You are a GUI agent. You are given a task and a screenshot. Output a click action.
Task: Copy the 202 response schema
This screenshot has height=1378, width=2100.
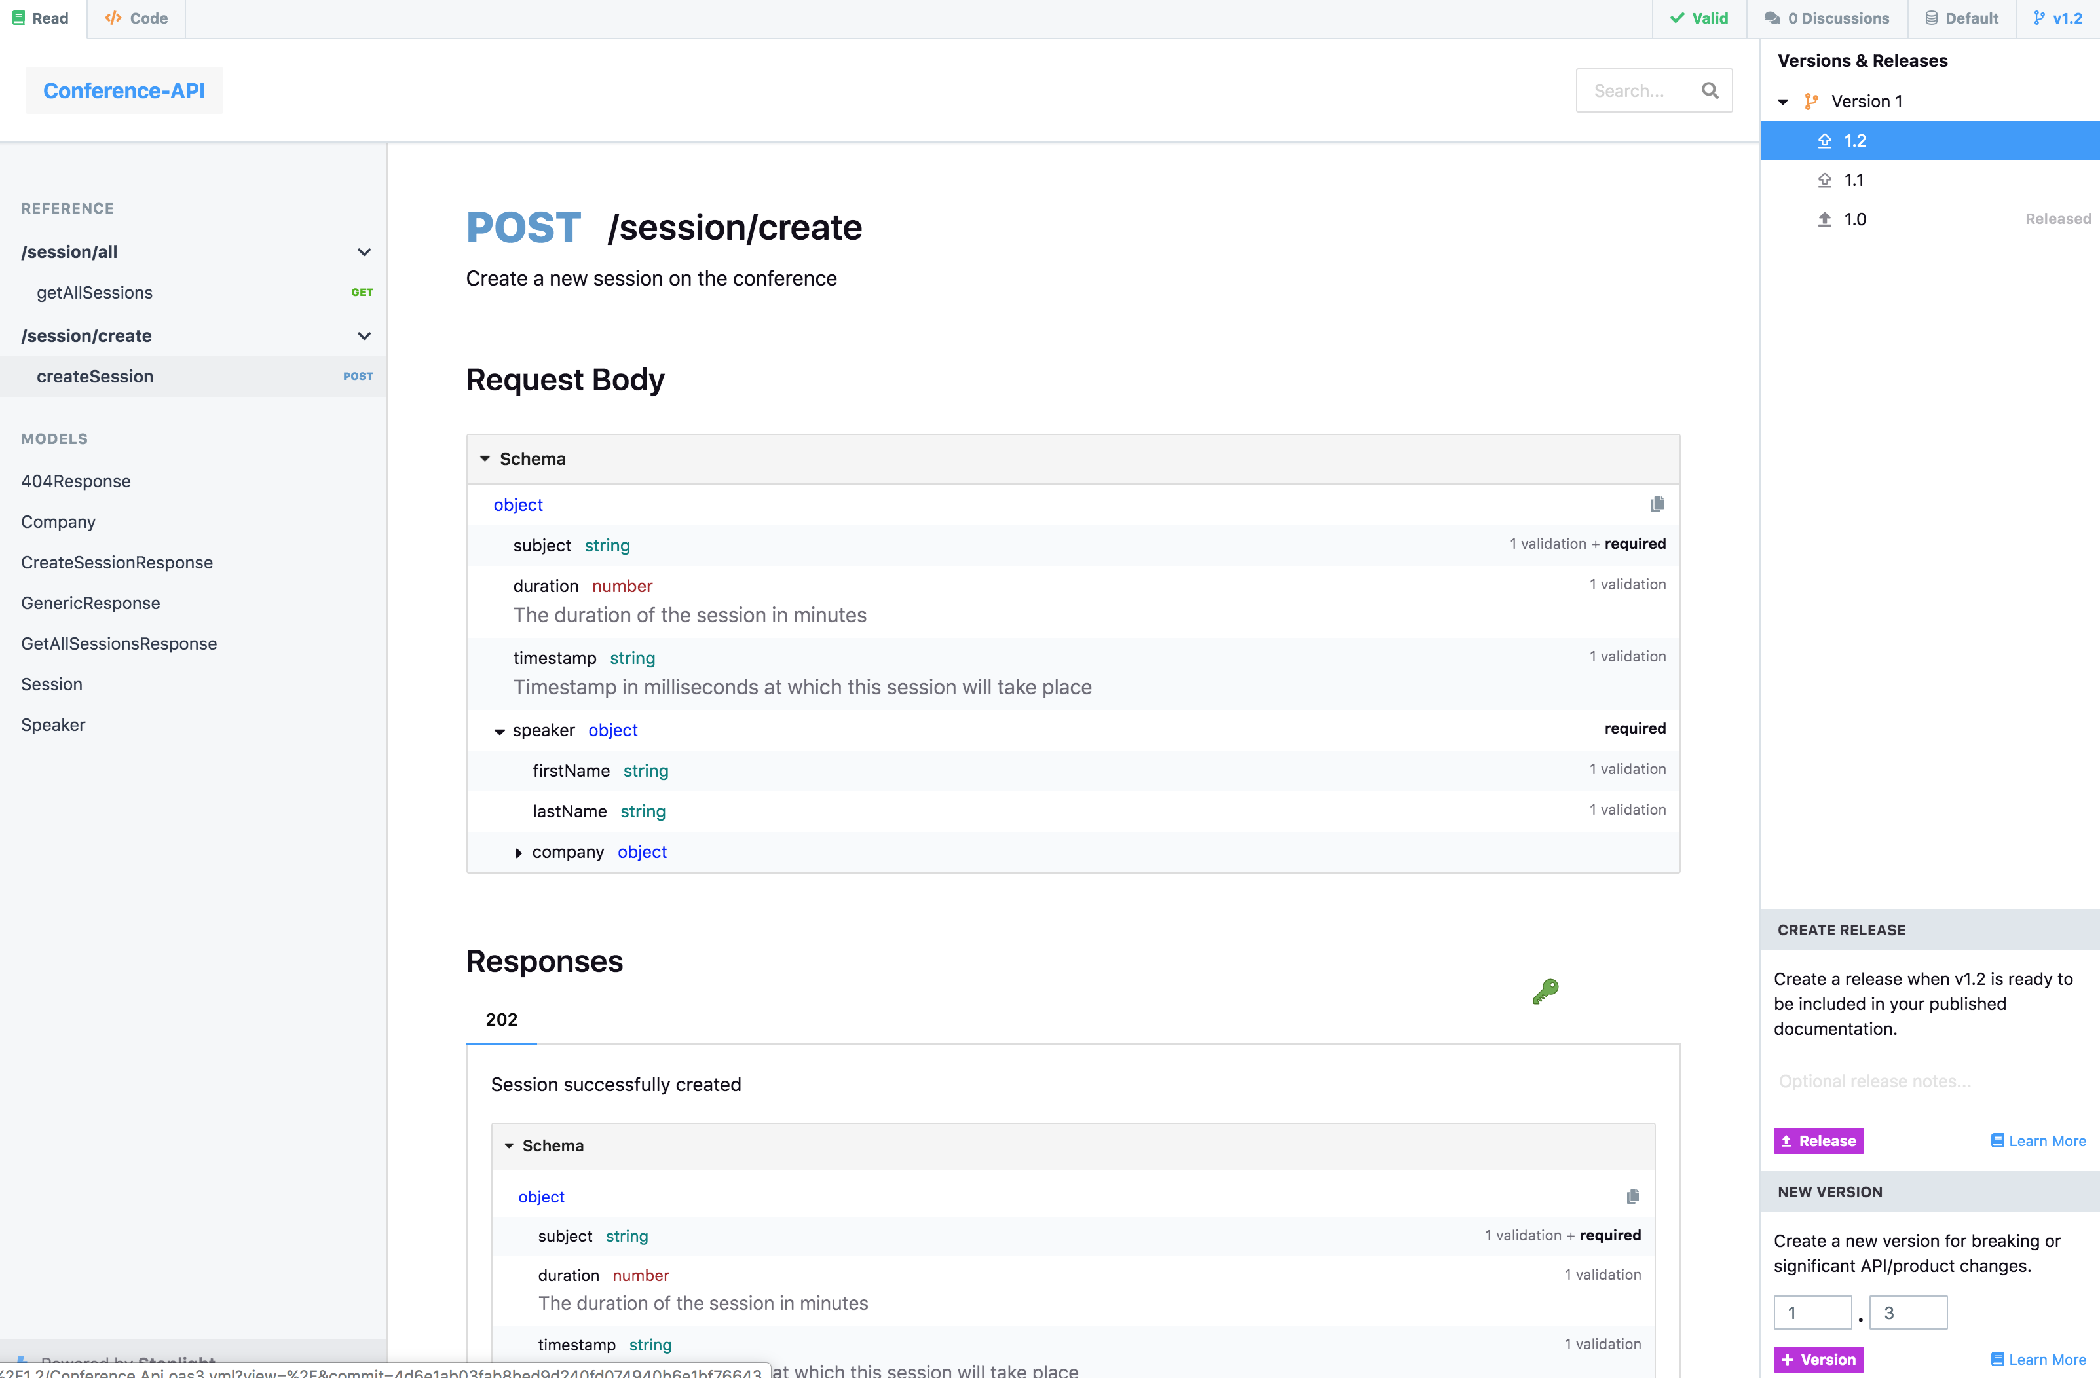point(1632,1197)
